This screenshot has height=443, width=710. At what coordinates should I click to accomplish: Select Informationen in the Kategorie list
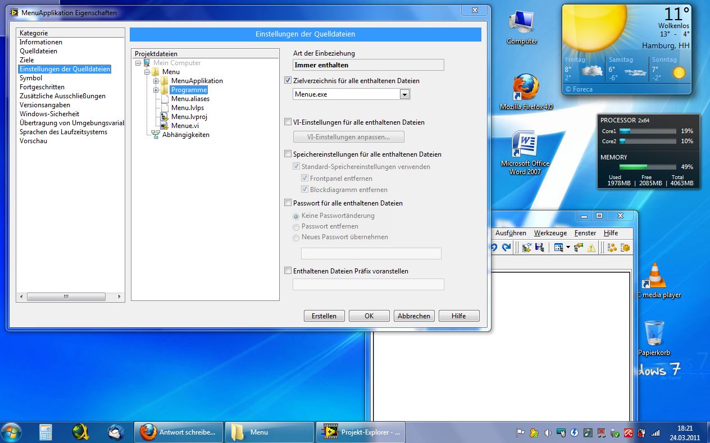pyautogui.click(x=41, y=42)
